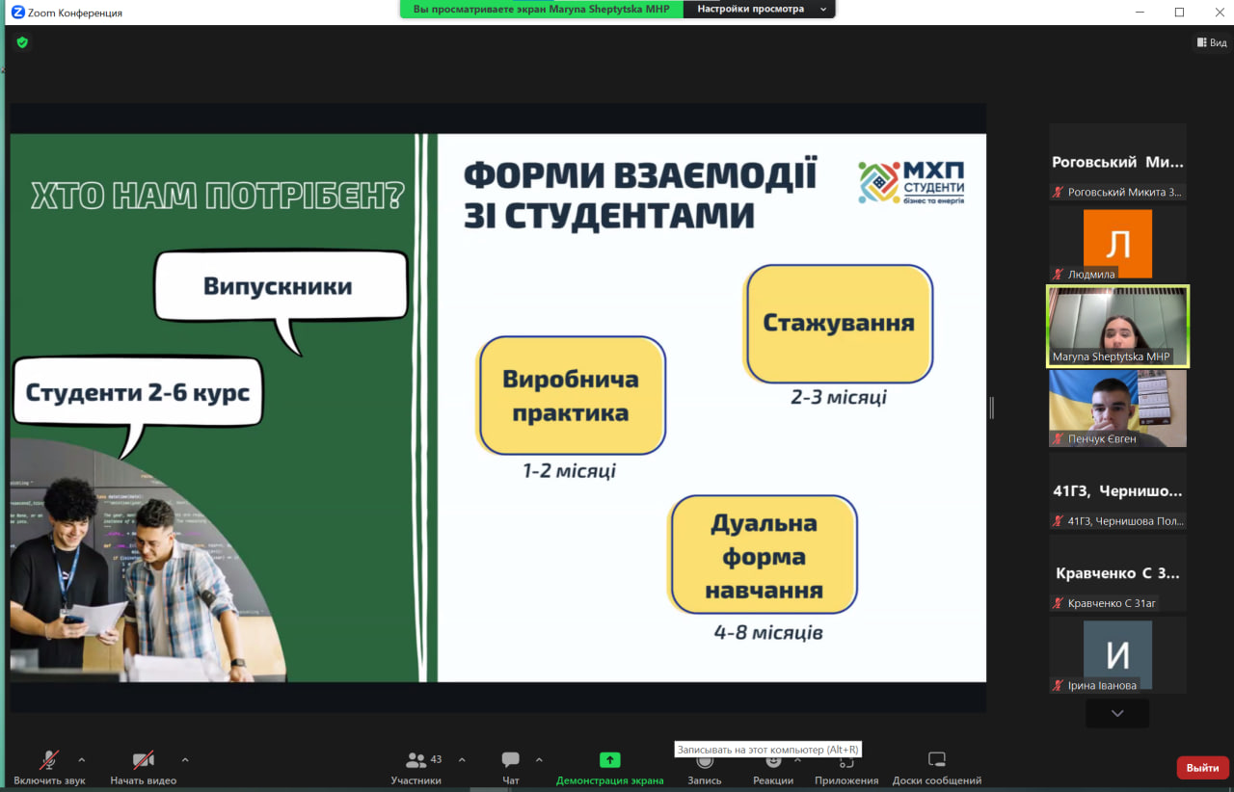Click the Студенти 2-6 курс speech bubble
1234x792 pixels.
coord(138,393)
